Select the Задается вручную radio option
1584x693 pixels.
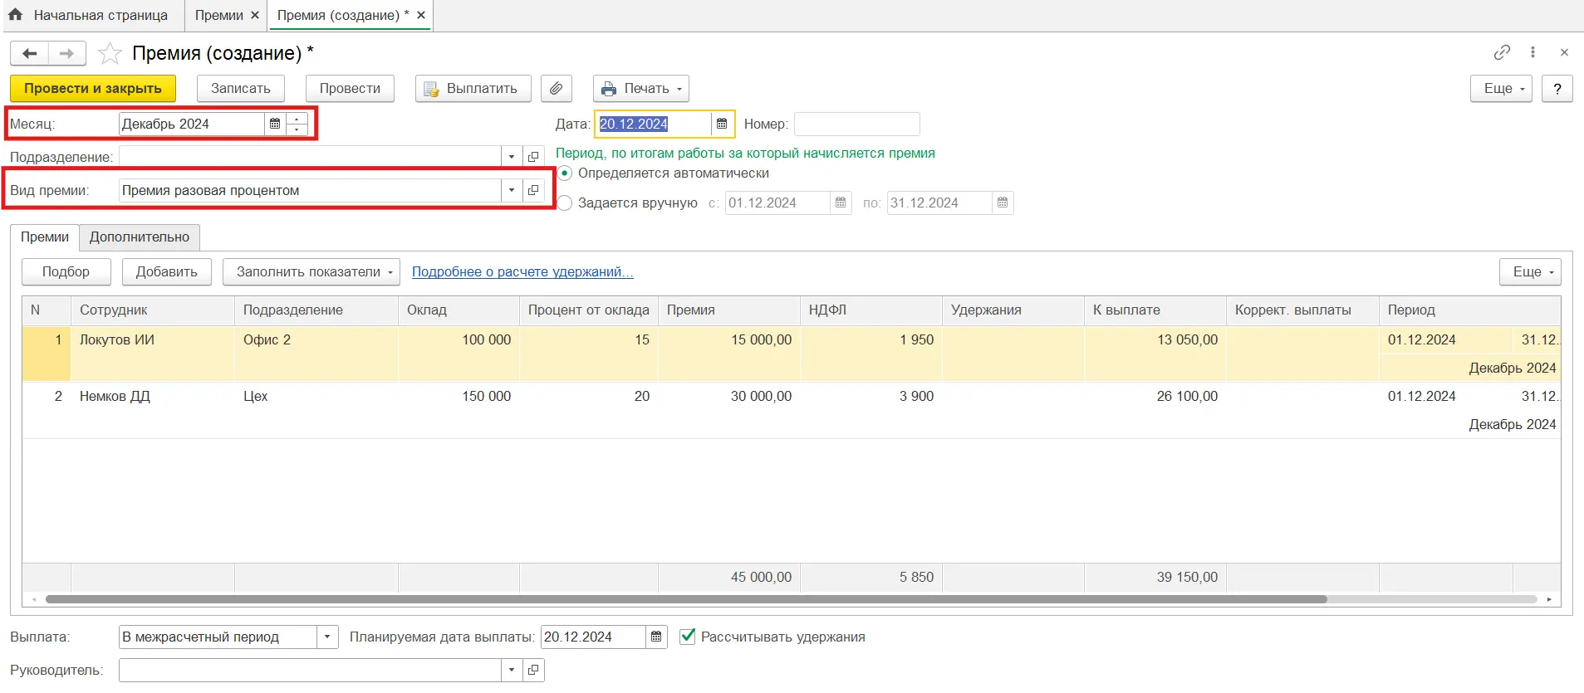[x=565, y=203]
